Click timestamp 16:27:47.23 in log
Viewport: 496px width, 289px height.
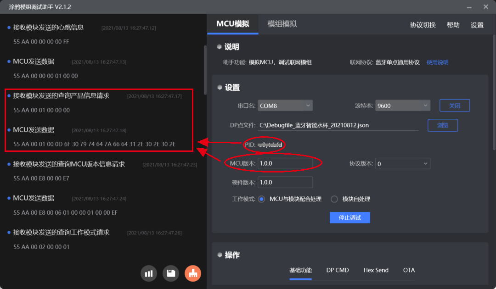(170, 165)
